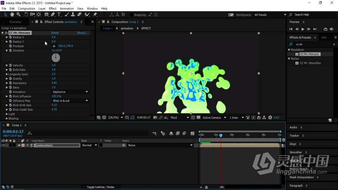Switch to the Info tab

tap(324, 37)
